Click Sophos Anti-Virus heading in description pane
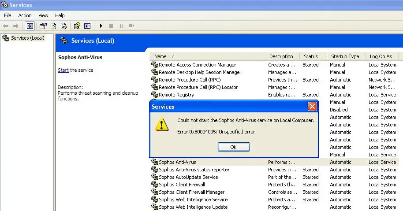This screenshot has height=211, width=403. point(80,57)
